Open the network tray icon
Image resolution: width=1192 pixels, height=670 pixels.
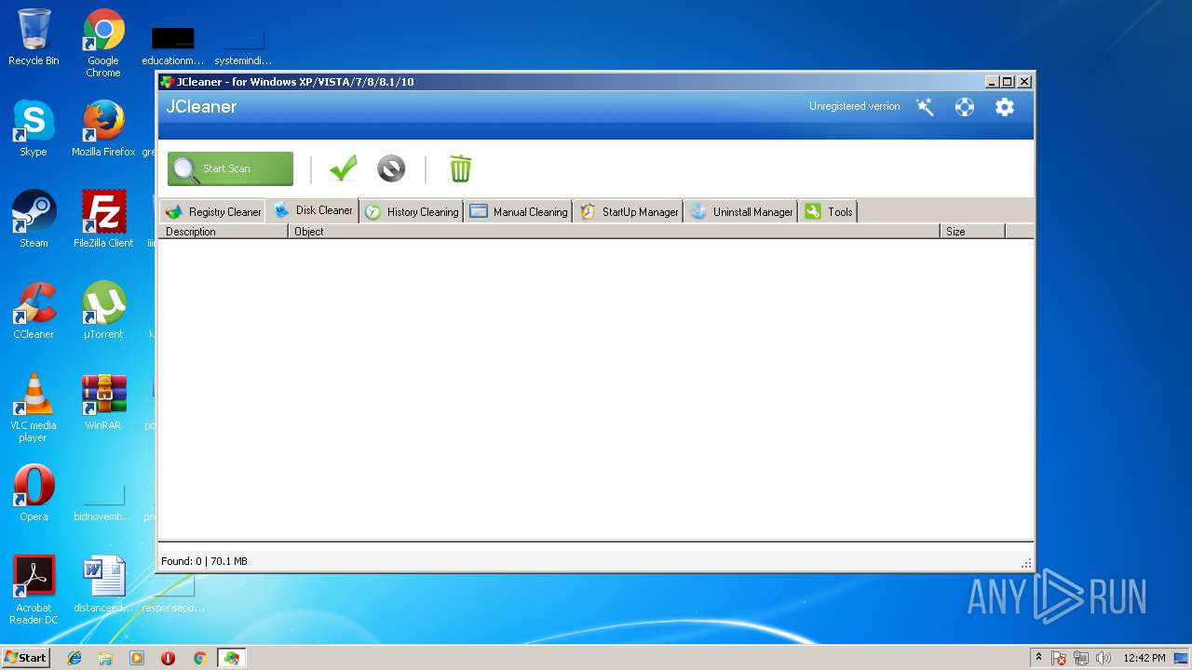coord(1081,658)
